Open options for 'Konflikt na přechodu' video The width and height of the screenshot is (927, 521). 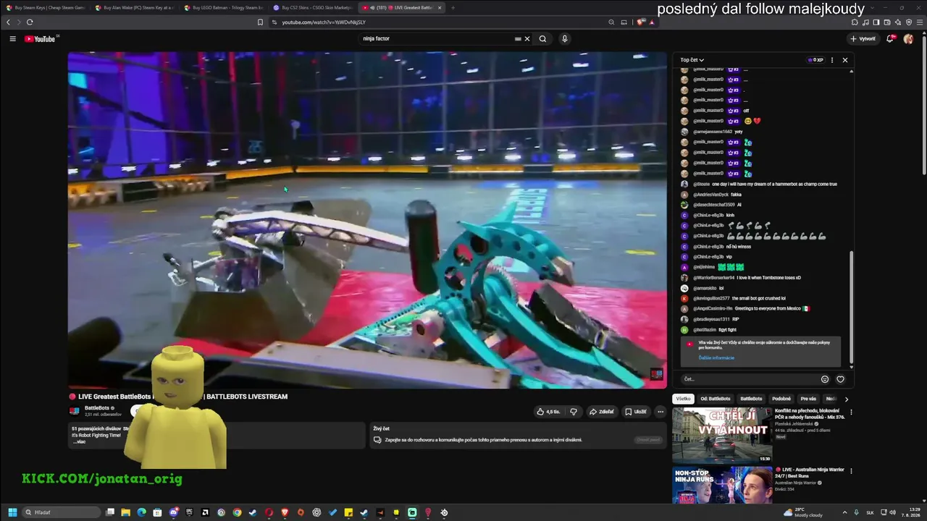point(851,412)
